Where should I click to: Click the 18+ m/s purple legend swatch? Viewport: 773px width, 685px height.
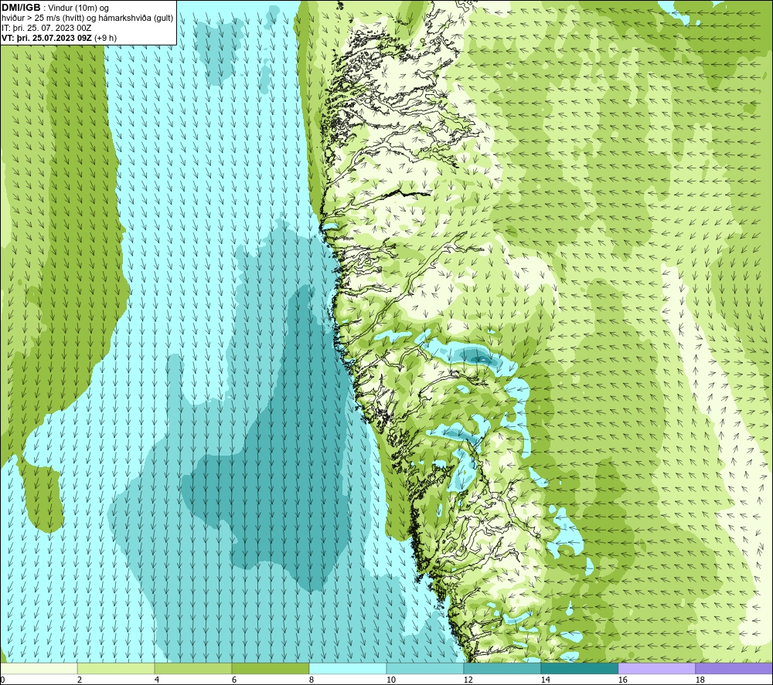(734, 668)
